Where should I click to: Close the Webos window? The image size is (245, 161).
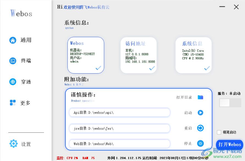[x=236, y=7]
